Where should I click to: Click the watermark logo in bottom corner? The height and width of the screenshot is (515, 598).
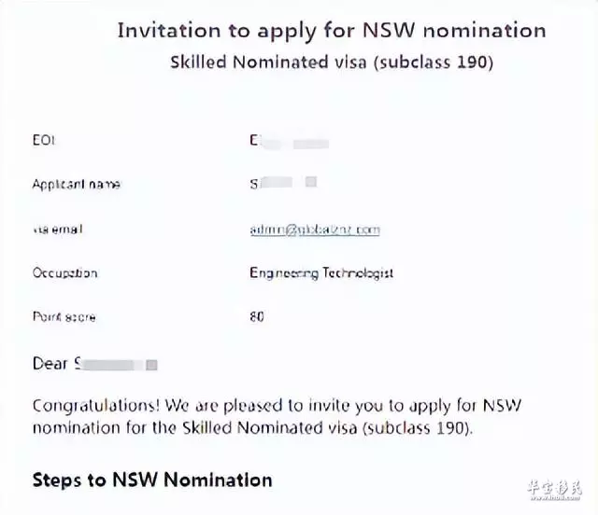(x=554, y=490)
